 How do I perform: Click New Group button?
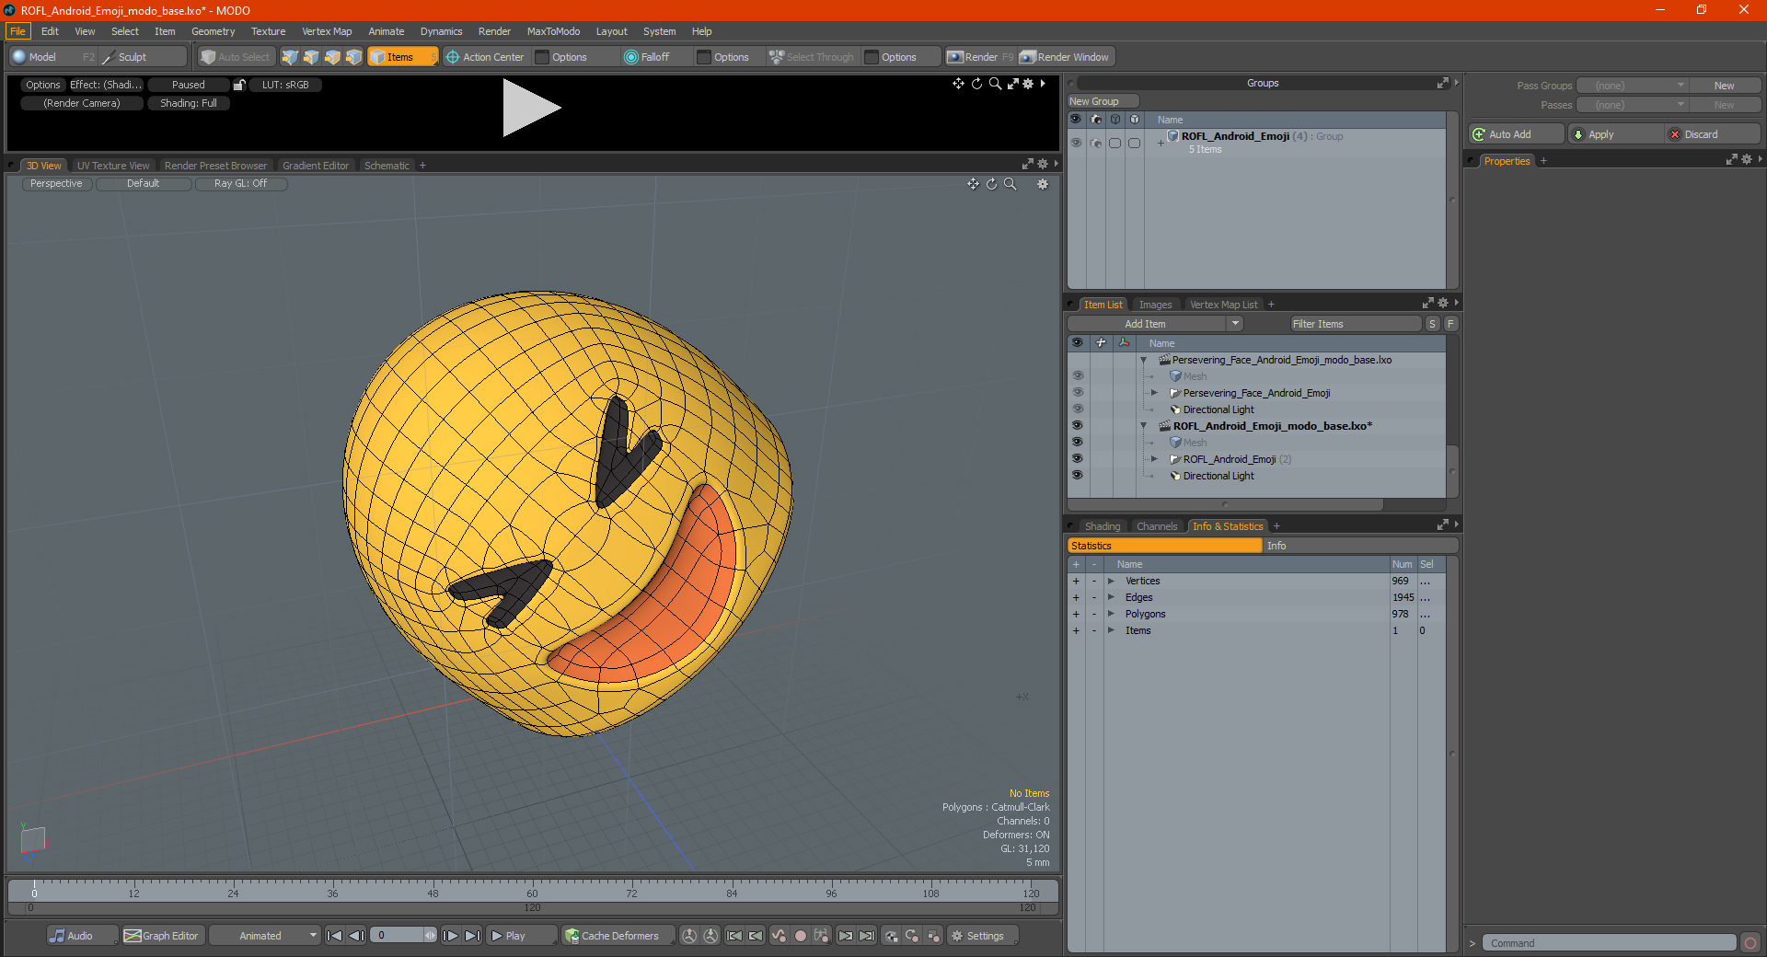coord(1103,101)
